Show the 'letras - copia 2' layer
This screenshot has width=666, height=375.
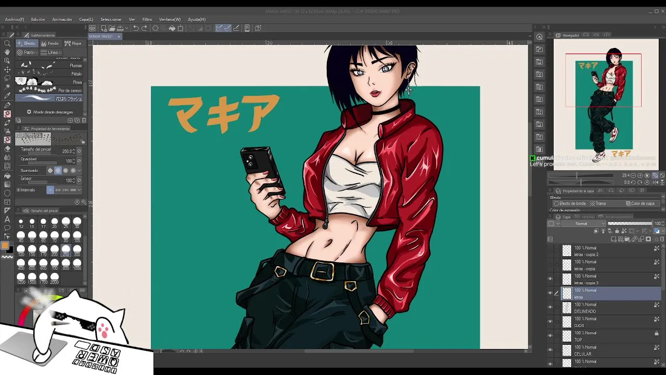[550, 251]
